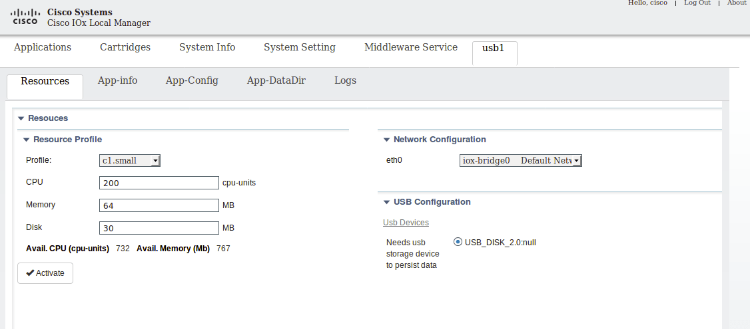This screenshot has width=750, height=329.
Task: Open the Cartridges main tab
Action: tap(125, 47)
